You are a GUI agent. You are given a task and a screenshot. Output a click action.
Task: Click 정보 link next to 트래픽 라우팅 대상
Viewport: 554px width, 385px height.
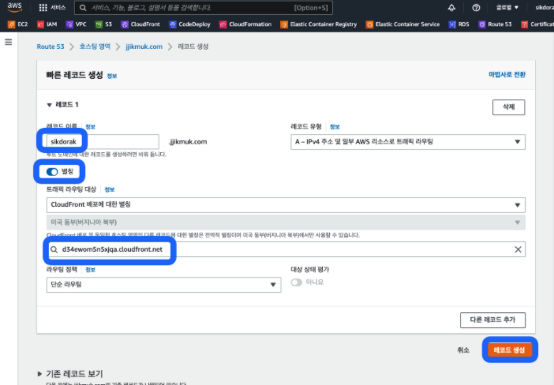110,189
